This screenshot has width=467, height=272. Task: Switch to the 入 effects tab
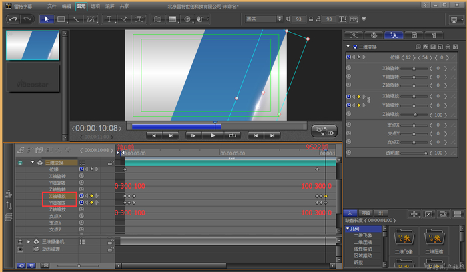click(349, 213)
